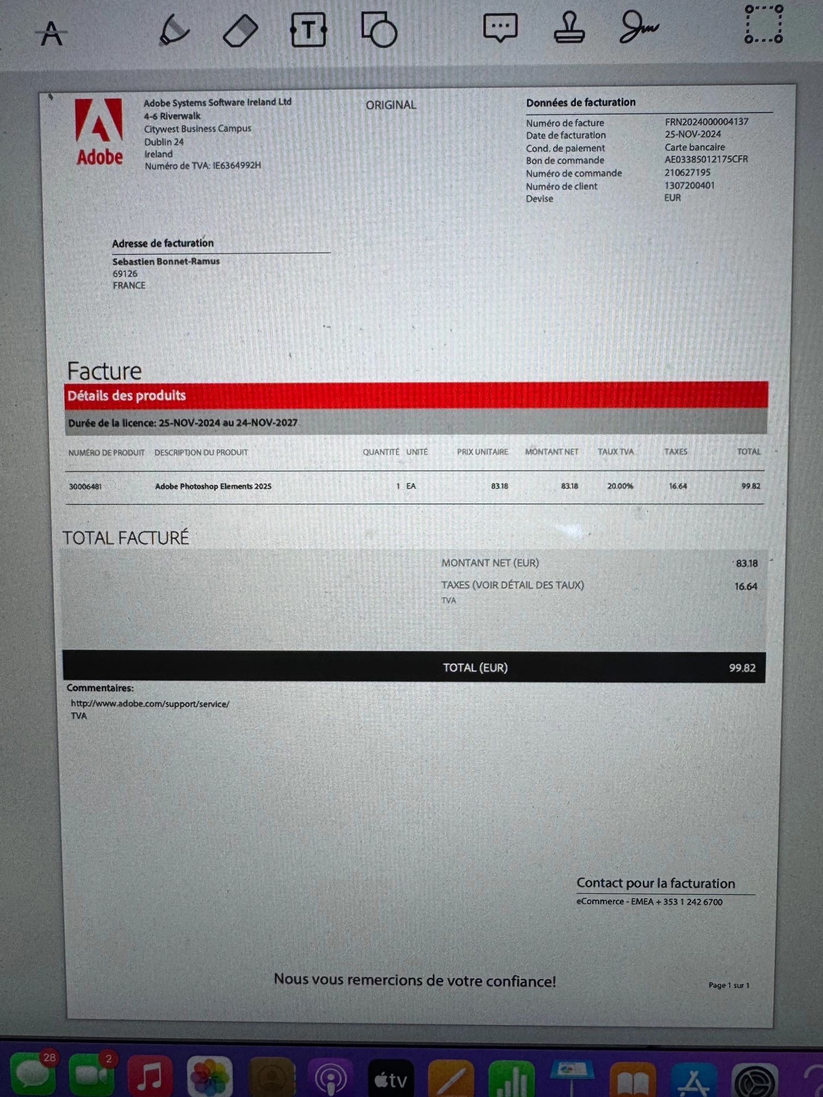Image resolution: width=823 pixels, height=1097 pixels.
Task: Click the 20.00% tax rate cell
Action: pyautogui.click(x=620, y=486)
